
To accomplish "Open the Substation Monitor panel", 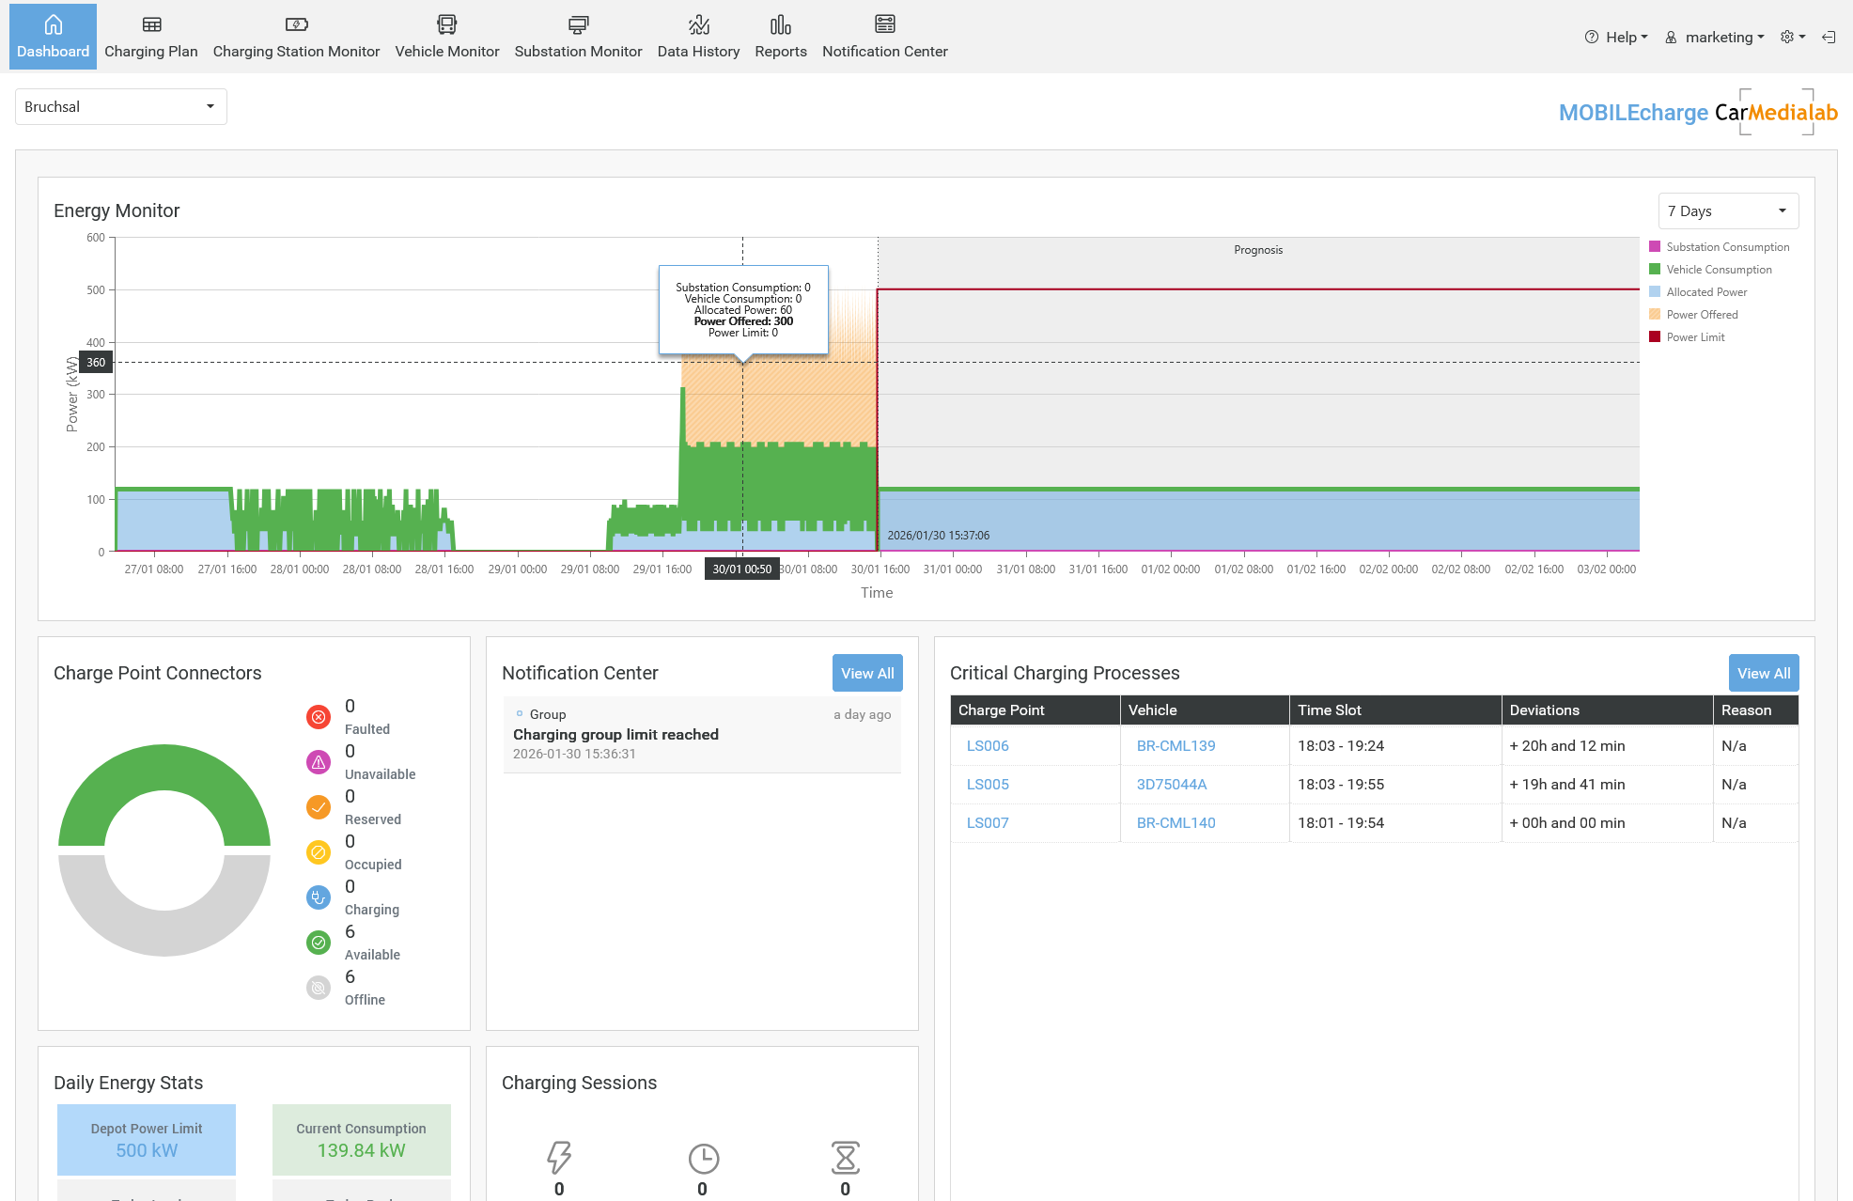I will 578,36.
